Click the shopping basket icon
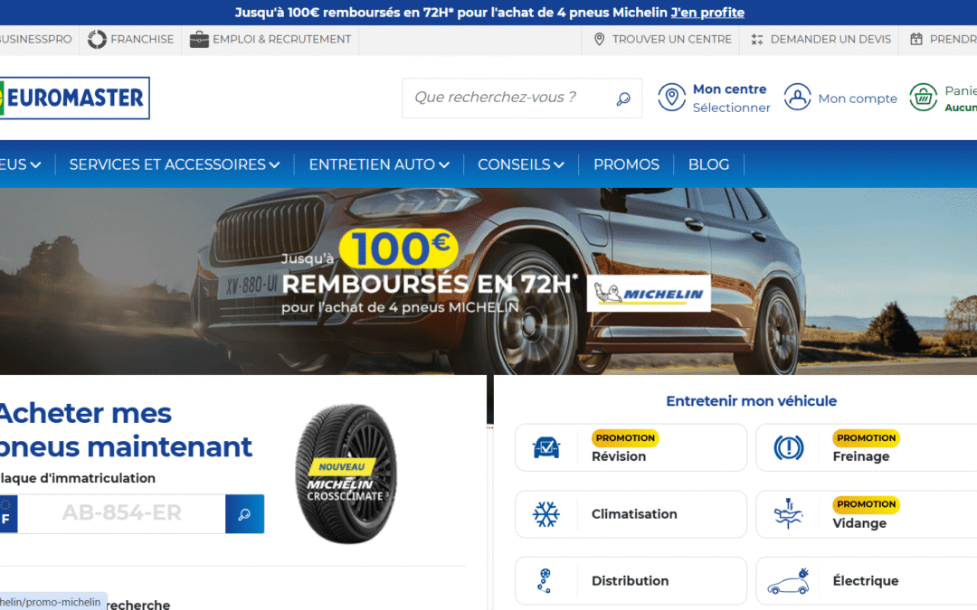The image size is (977, 610). (924, 98)
